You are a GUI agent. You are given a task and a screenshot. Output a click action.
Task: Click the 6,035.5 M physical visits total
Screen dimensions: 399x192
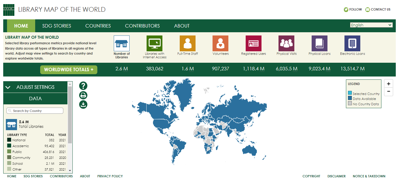[286, 69]
